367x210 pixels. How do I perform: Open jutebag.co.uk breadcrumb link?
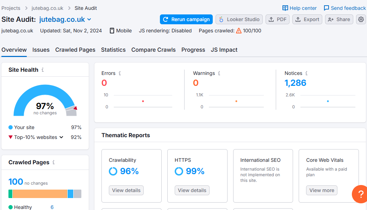pos(48,8)
